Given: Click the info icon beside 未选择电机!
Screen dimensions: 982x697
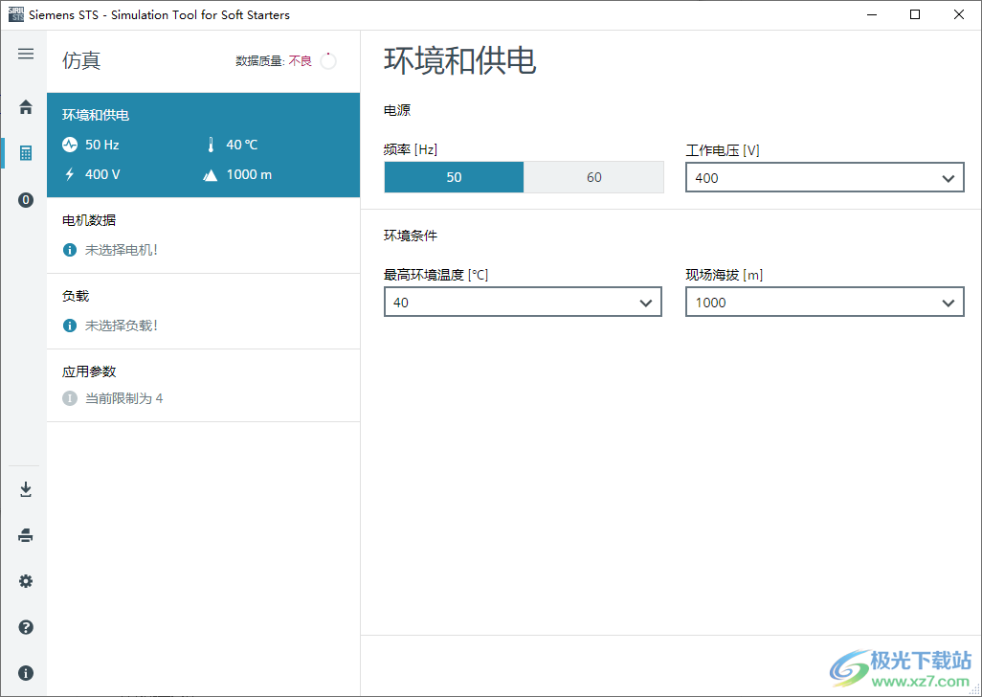Looking at the screenshot, I should point(70,250).
